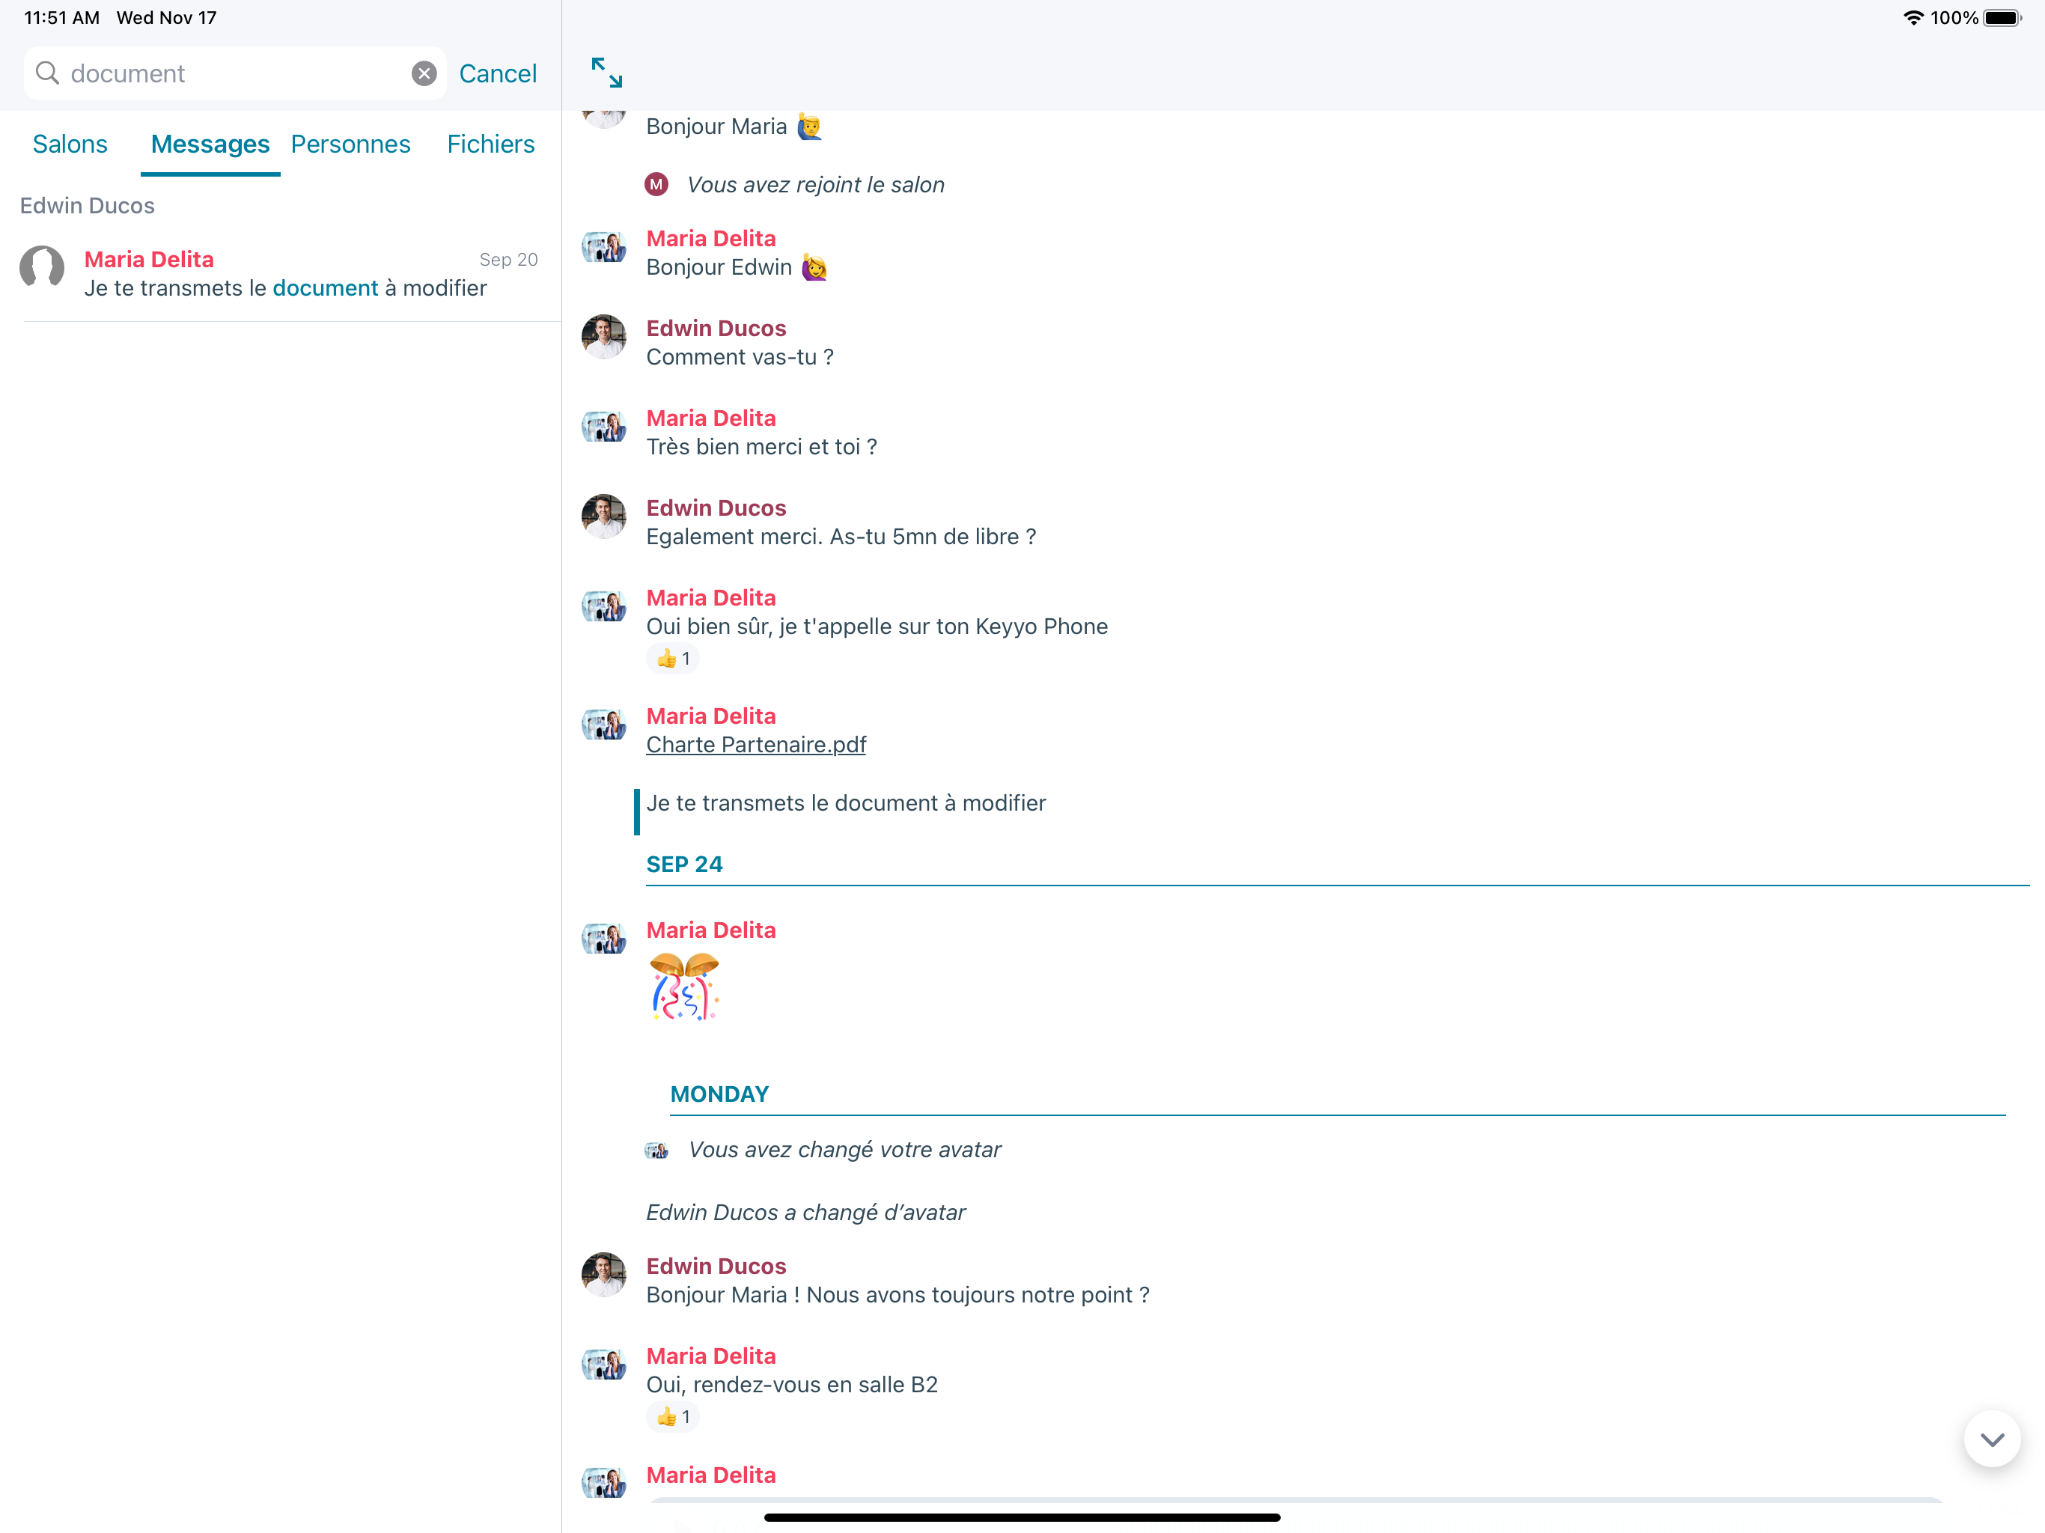Tap the SEP 24 date separator

pyautogui.click(x=684, y=865)
